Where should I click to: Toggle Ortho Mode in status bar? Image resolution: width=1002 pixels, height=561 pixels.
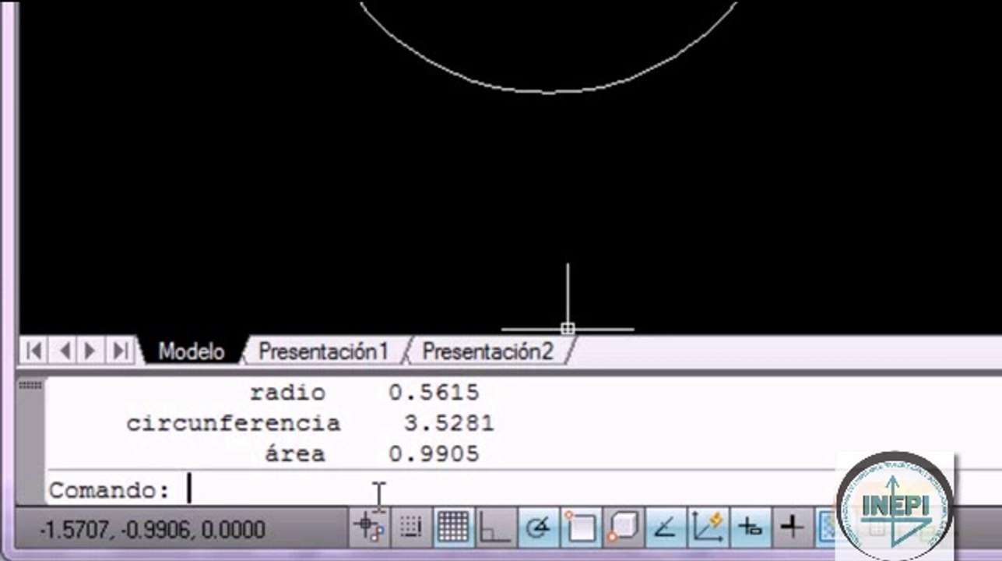[x=494, y=528]
